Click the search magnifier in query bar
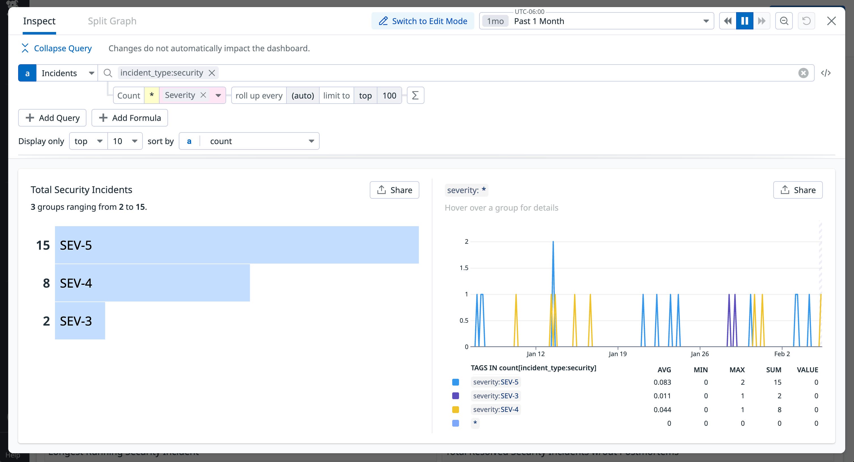854x462 pixels. coord(107,72)
